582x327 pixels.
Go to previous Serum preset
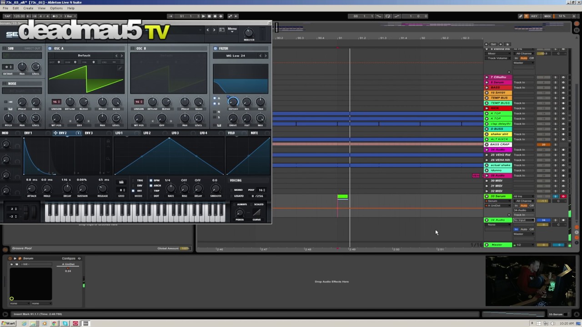tap(208, 30)
